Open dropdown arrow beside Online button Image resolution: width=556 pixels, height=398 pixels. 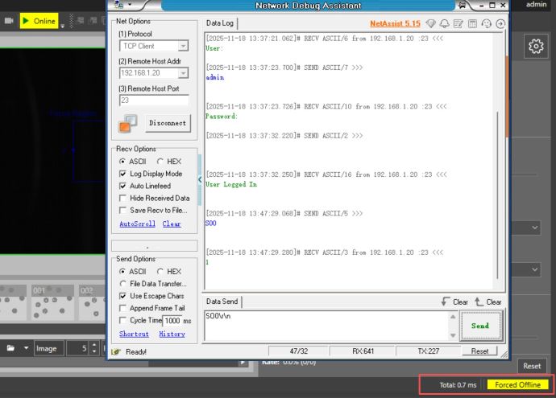63,26
